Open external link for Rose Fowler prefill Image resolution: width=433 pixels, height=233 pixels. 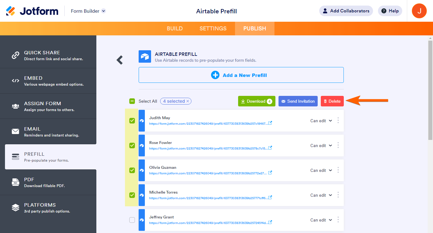270,148
